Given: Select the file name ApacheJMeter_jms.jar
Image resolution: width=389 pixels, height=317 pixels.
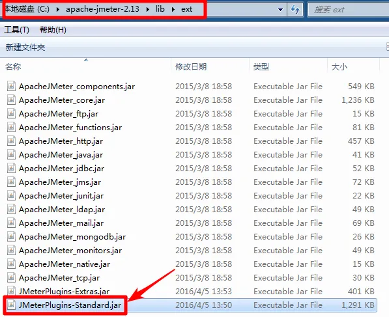Looking at the screenshot, I should [x=60, y=182].
